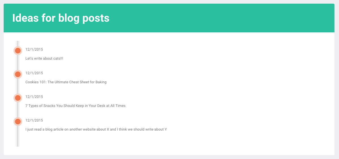Click the 'I just read a blog article' idea text
Image resolution: width=339 pixels, height=159 pixels.
point(96,129)
